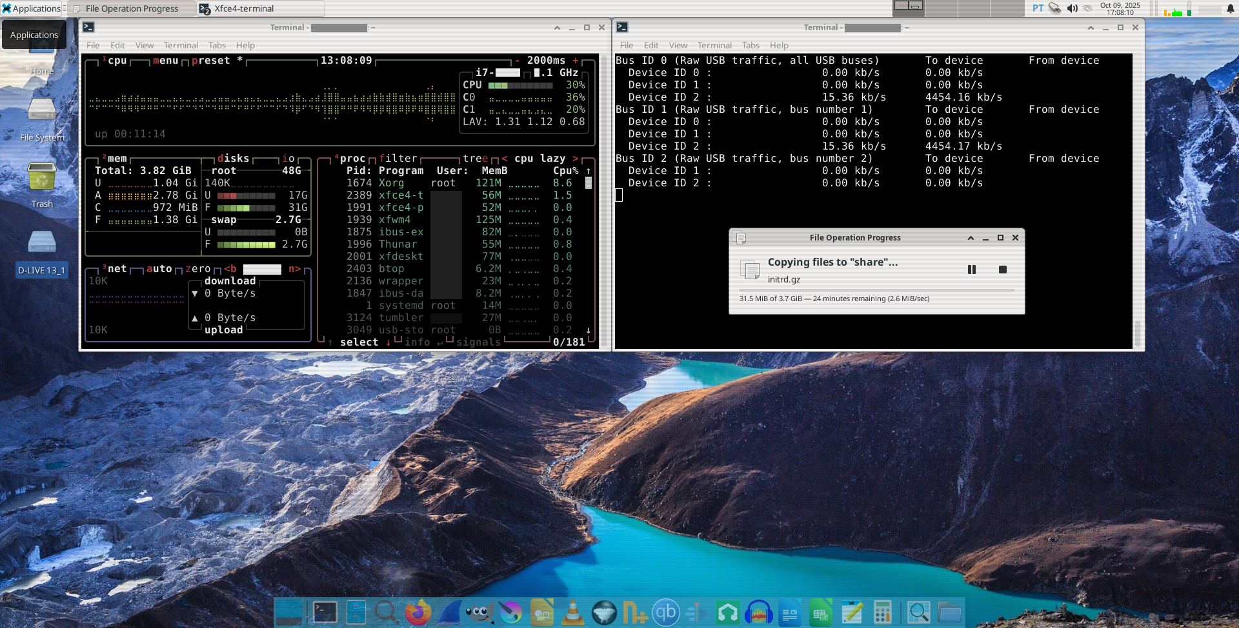Open the btop menu option

pos(165,61)
